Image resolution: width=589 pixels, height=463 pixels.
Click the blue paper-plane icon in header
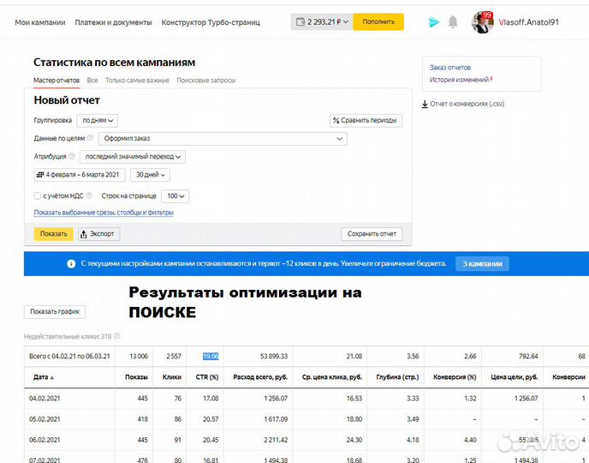pos(434,22)
